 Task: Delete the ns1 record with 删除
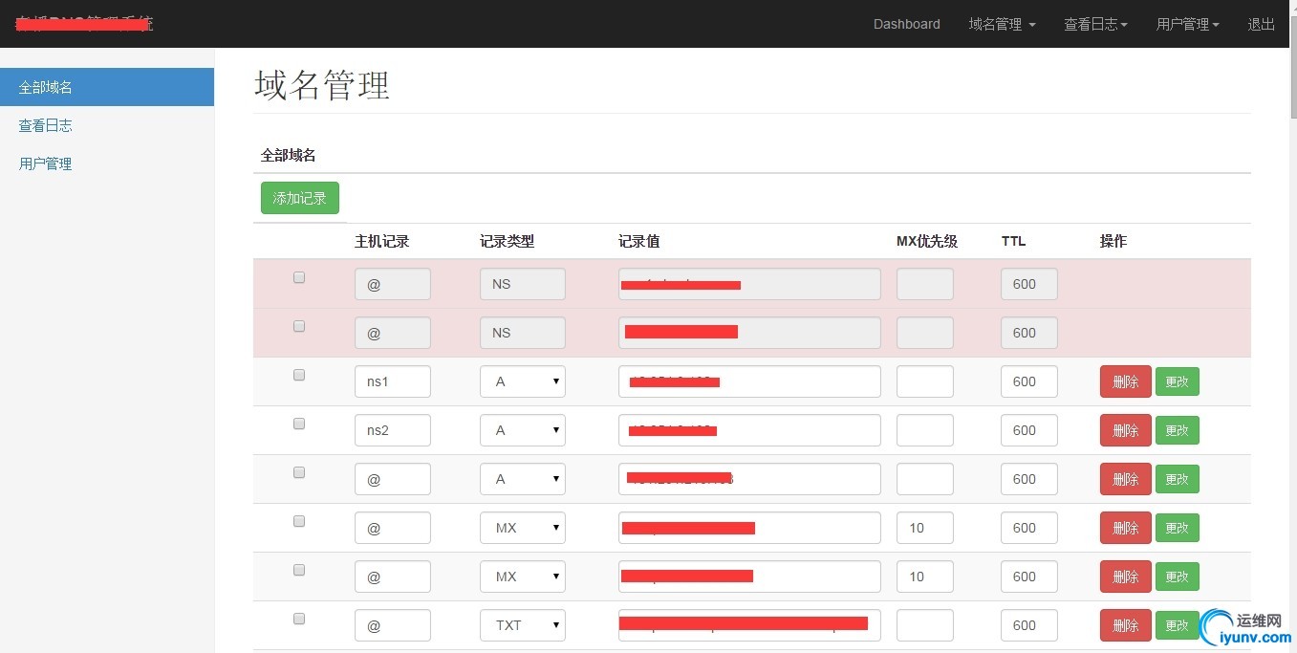[x=1126, y=381]
